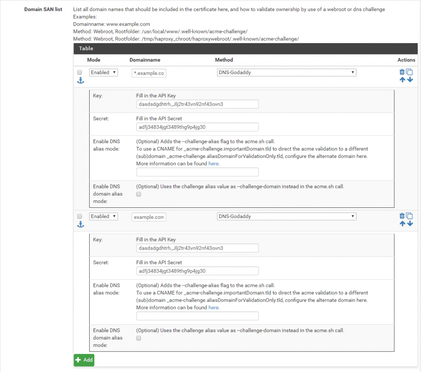
Task: Open the first DNS-Godaddy method dropdown
Action: coord(287,72)
